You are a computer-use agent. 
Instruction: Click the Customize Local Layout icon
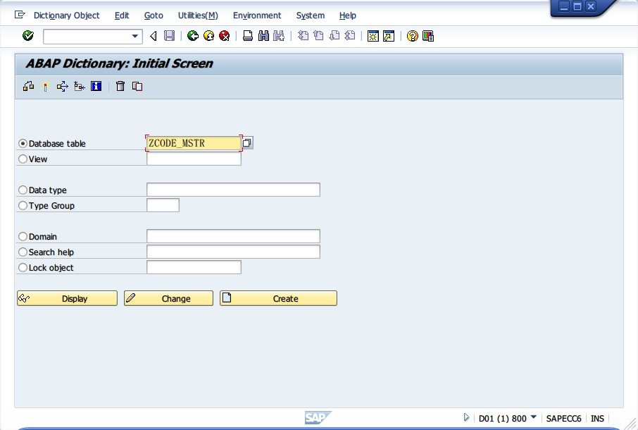tap(428, 36)
